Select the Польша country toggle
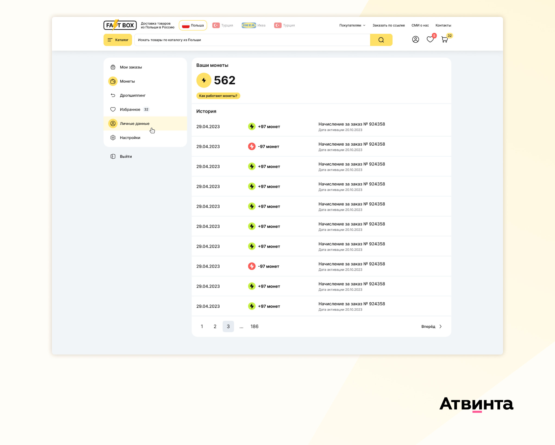Screen dimensions: 555x445 tap(193, 25)
